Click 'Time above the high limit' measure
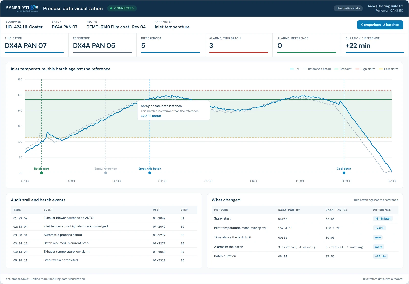The image size is (409, 284). [233, 237]
